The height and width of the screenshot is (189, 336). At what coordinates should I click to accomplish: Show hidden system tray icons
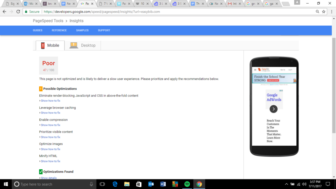tap(286, 184)
